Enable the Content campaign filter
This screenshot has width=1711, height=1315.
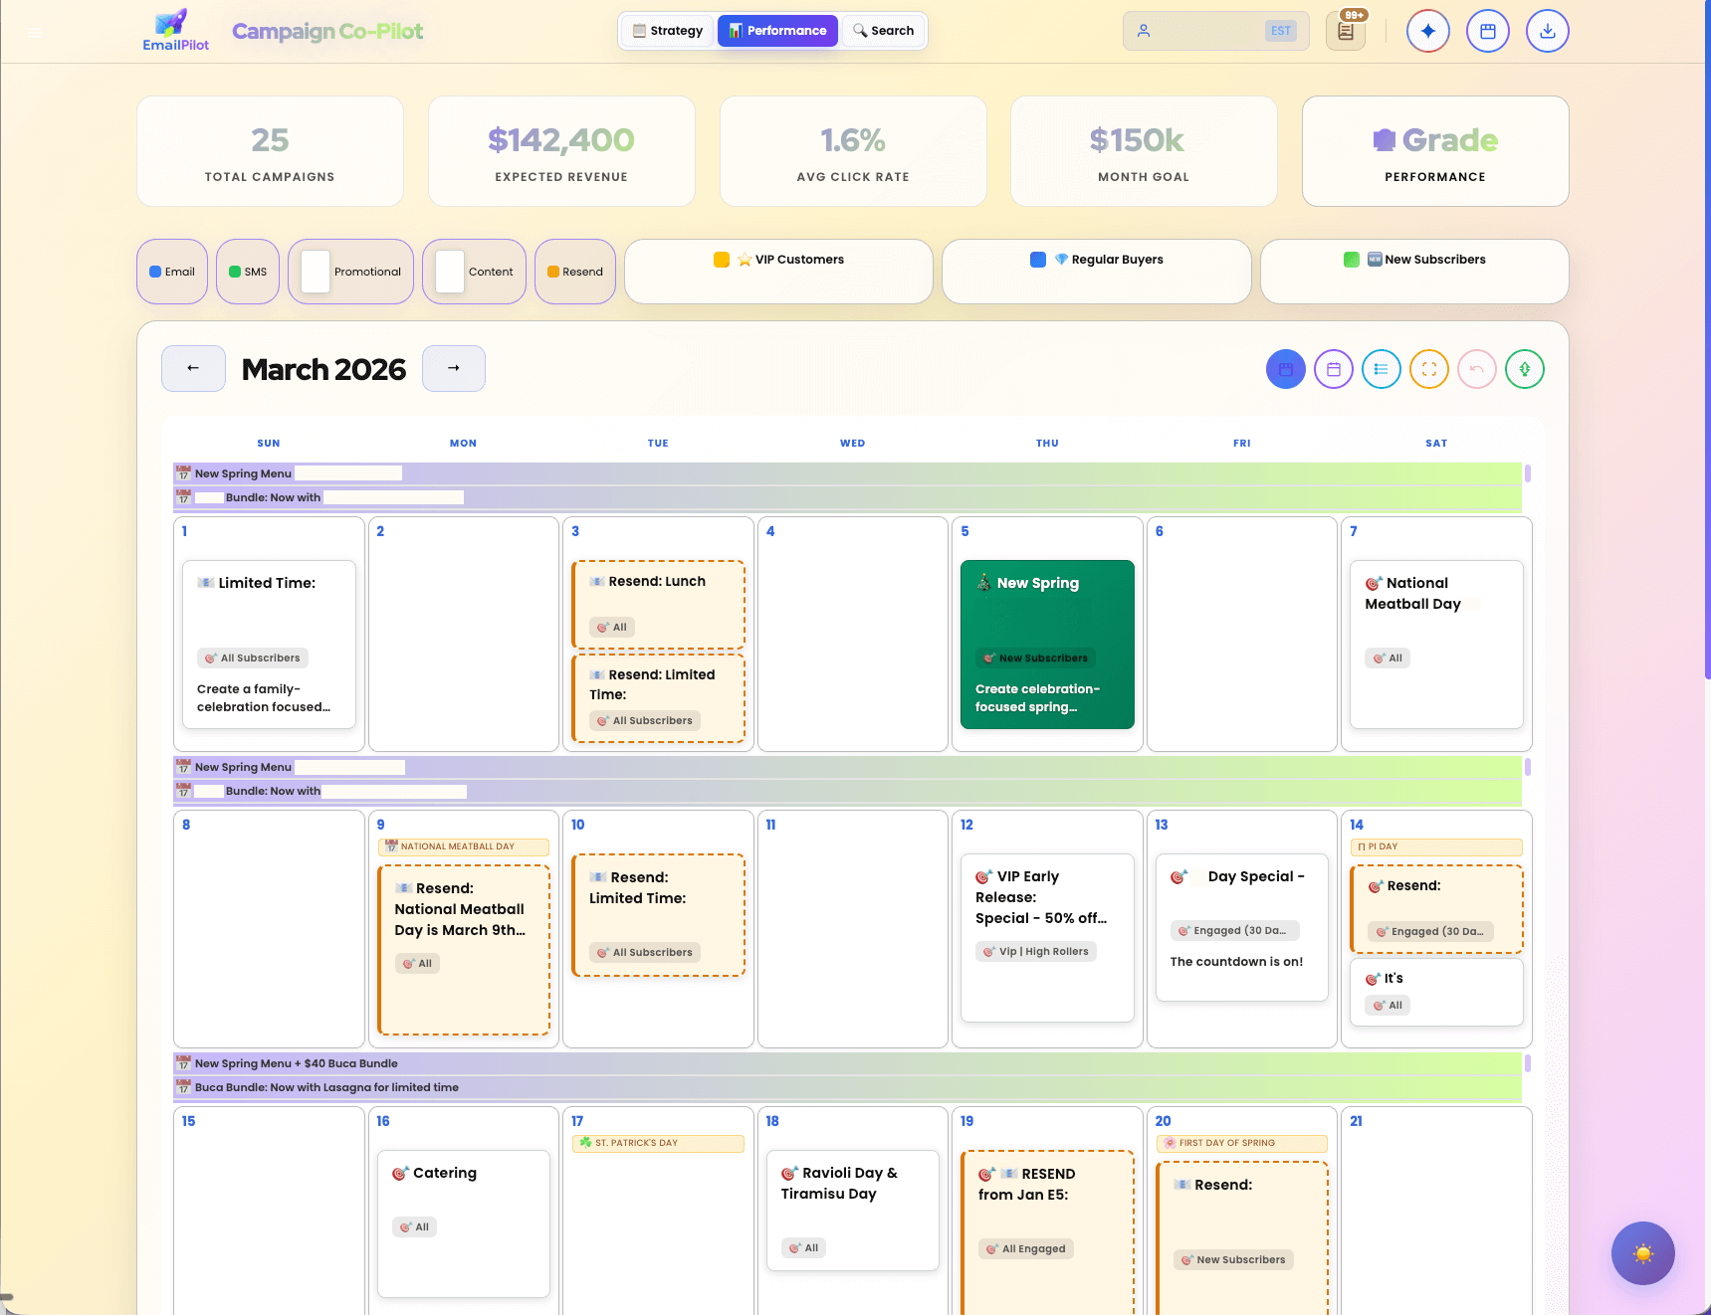[x=474, y=271]
